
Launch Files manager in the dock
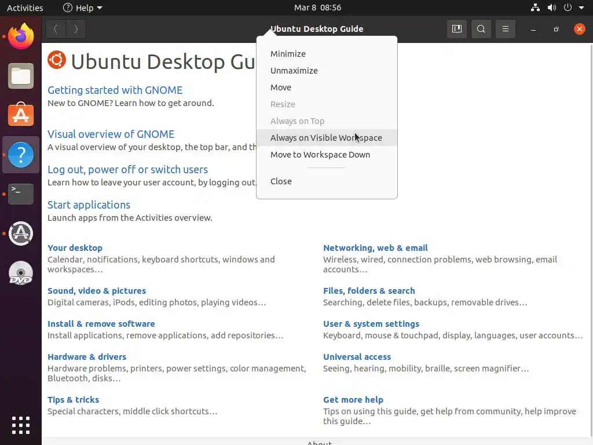pyautogui.click(x=21, y=76)
